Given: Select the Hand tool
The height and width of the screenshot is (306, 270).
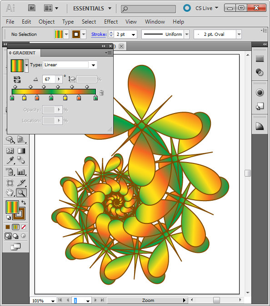Looking at the screenshot, I should point(10,192).
